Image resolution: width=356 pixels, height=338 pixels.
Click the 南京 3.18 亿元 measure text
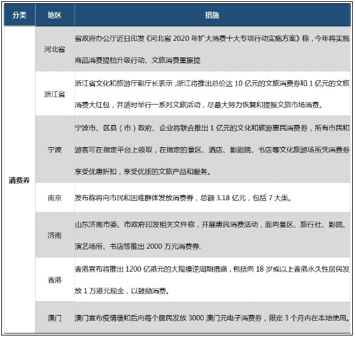pyautogui.click(x=183, y=198)
